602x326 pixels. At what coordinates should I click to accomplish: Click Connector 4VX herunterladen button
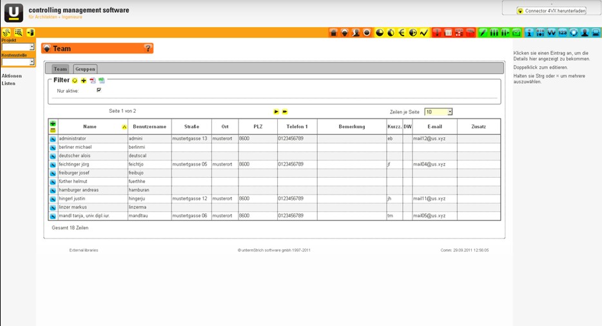(x=551, y=11)
